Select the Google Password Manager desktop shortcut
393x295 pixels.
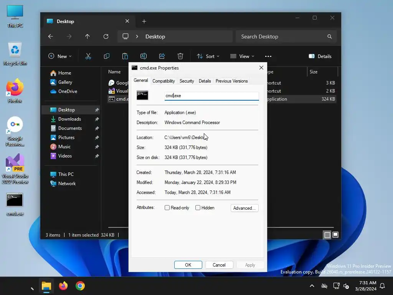tap(15, 131)
